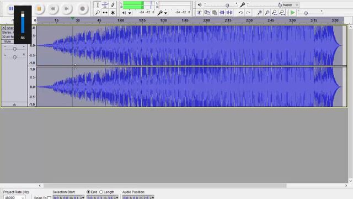Adjust the track pan slider
Viewport: 353px width, 199px height.
tap(14, 57)
